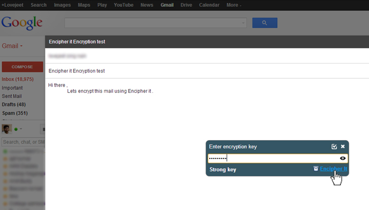Screen dimensions: 369x210
Task: Click the COMPOSE button
Action: pos(22,67)
